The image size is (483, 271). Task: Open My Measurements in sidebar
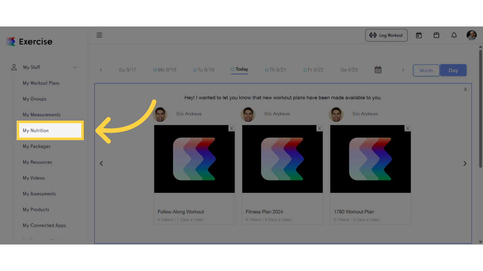42,115
